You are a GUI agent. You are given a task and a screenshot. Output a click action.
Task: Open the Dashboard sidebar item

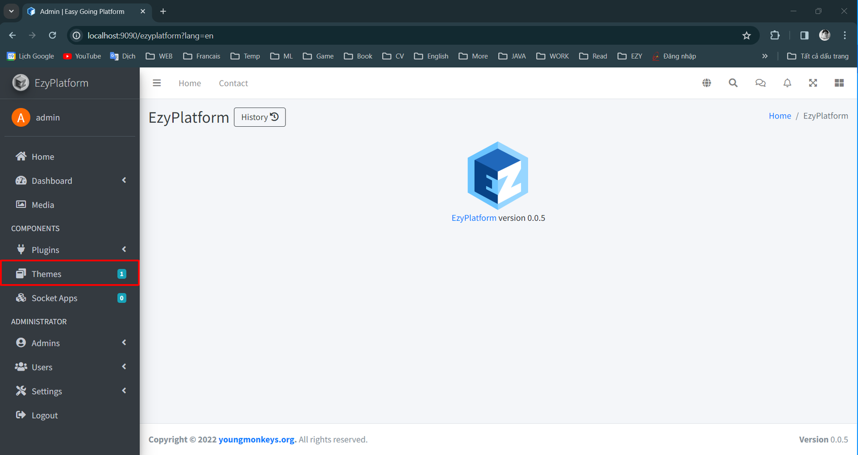tap(70, 181)
